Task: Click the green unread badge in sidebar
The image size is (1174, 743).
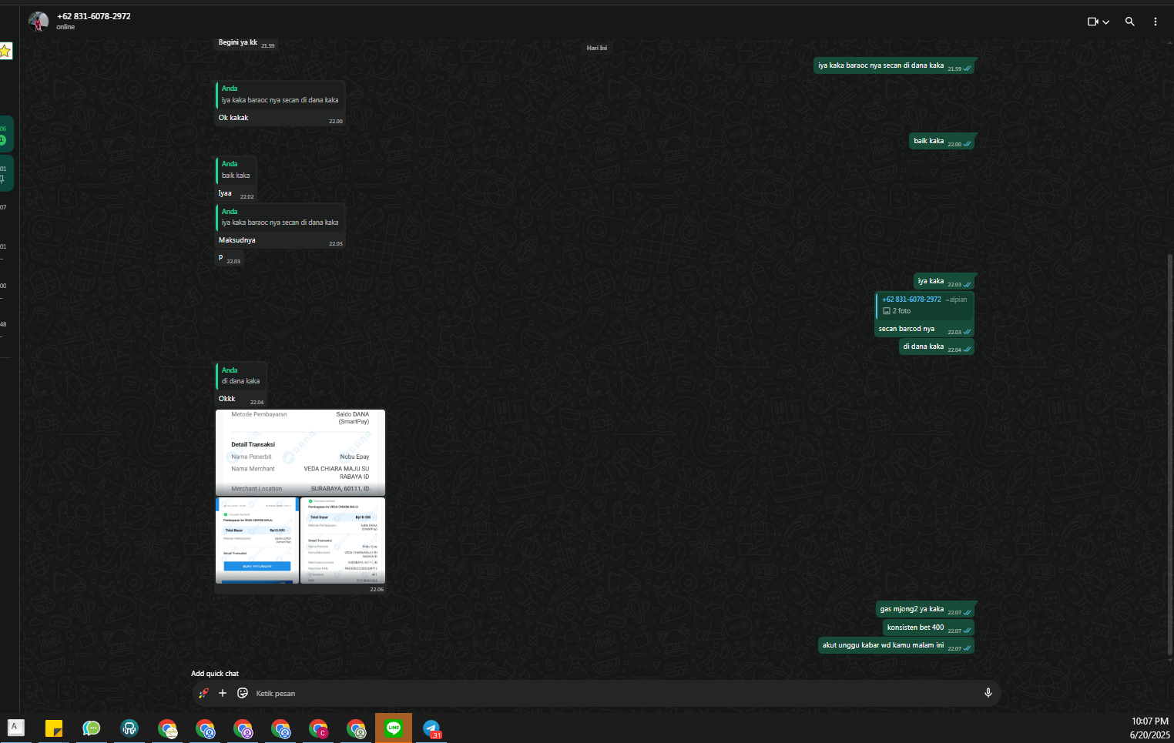Action: (x=3, y=139)
